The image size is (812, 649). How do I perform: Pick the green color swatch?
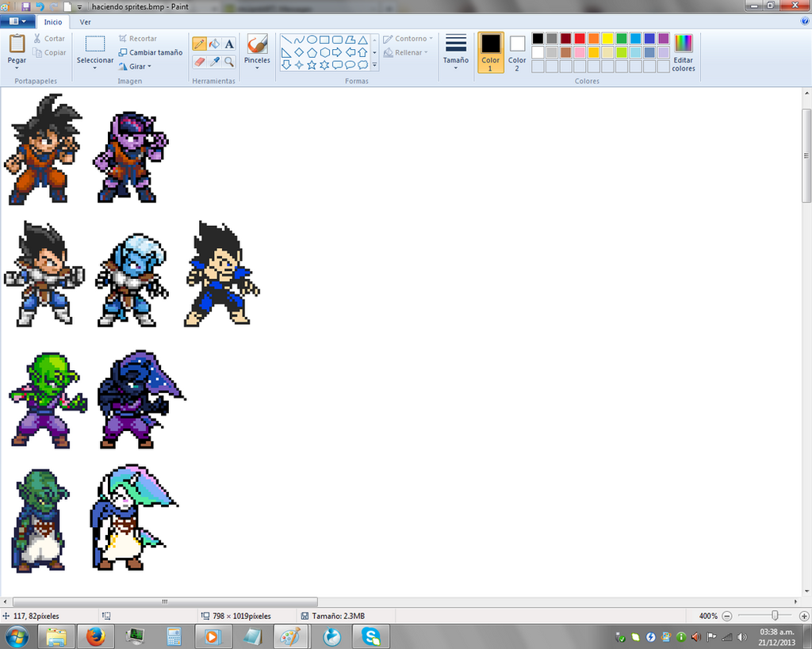(x=622, y=38)
